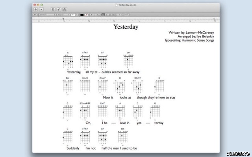The width and height of the screenshot is (252, 157).
Task: Click the font size input field
Action: tap(73, 15)
